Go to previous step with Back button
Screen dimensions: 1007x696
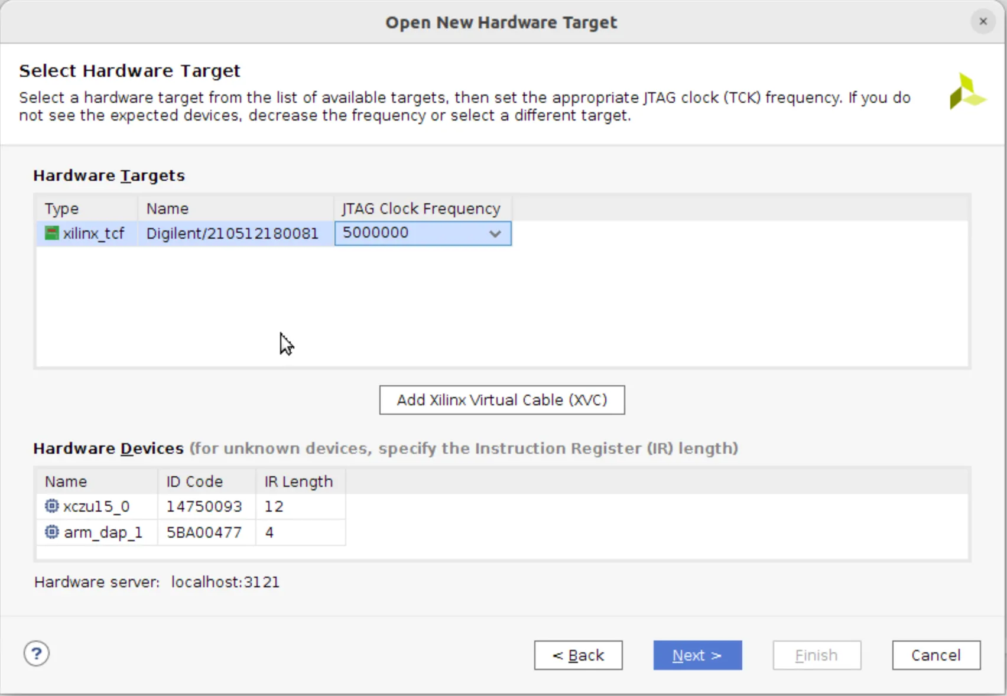578,655
